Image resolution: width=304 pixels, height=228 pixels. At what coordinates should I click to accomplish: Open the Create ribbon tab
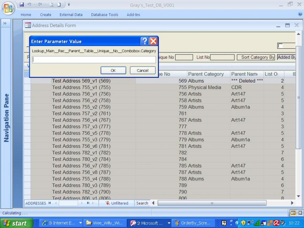[x=46, y=15]
